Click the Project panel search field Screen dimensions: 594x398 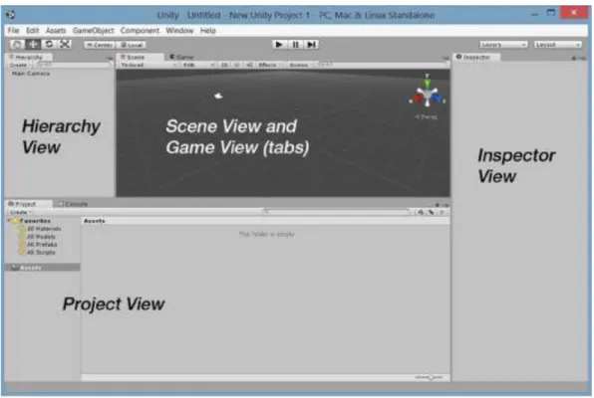coord(337,212)
